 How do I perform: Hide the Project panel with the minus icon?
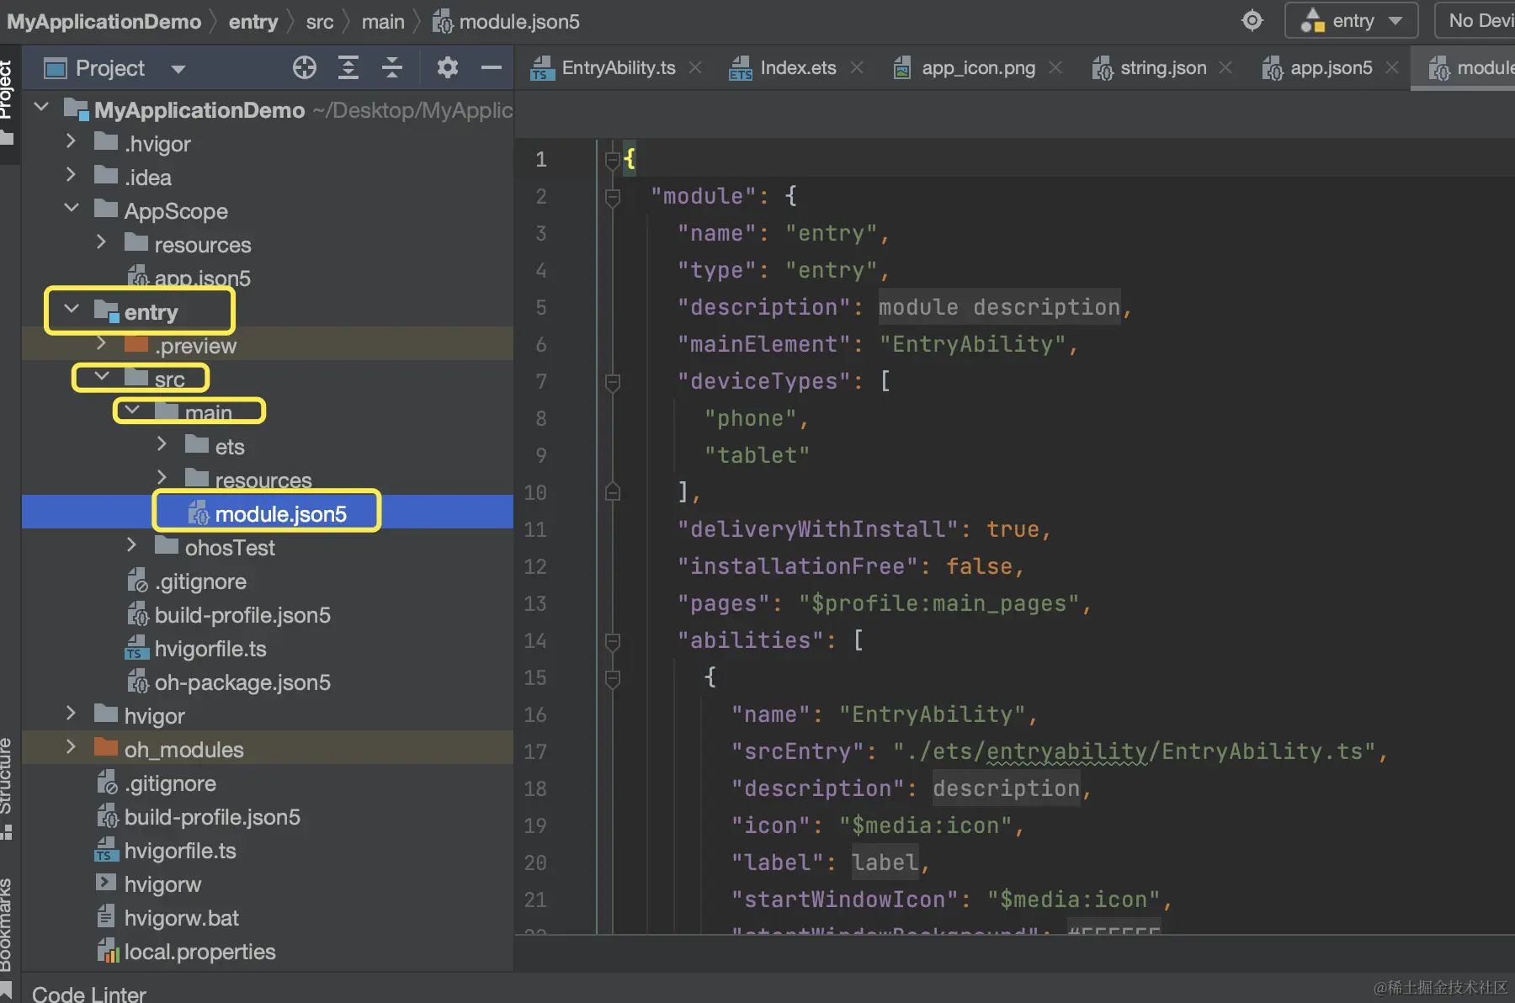492,67
